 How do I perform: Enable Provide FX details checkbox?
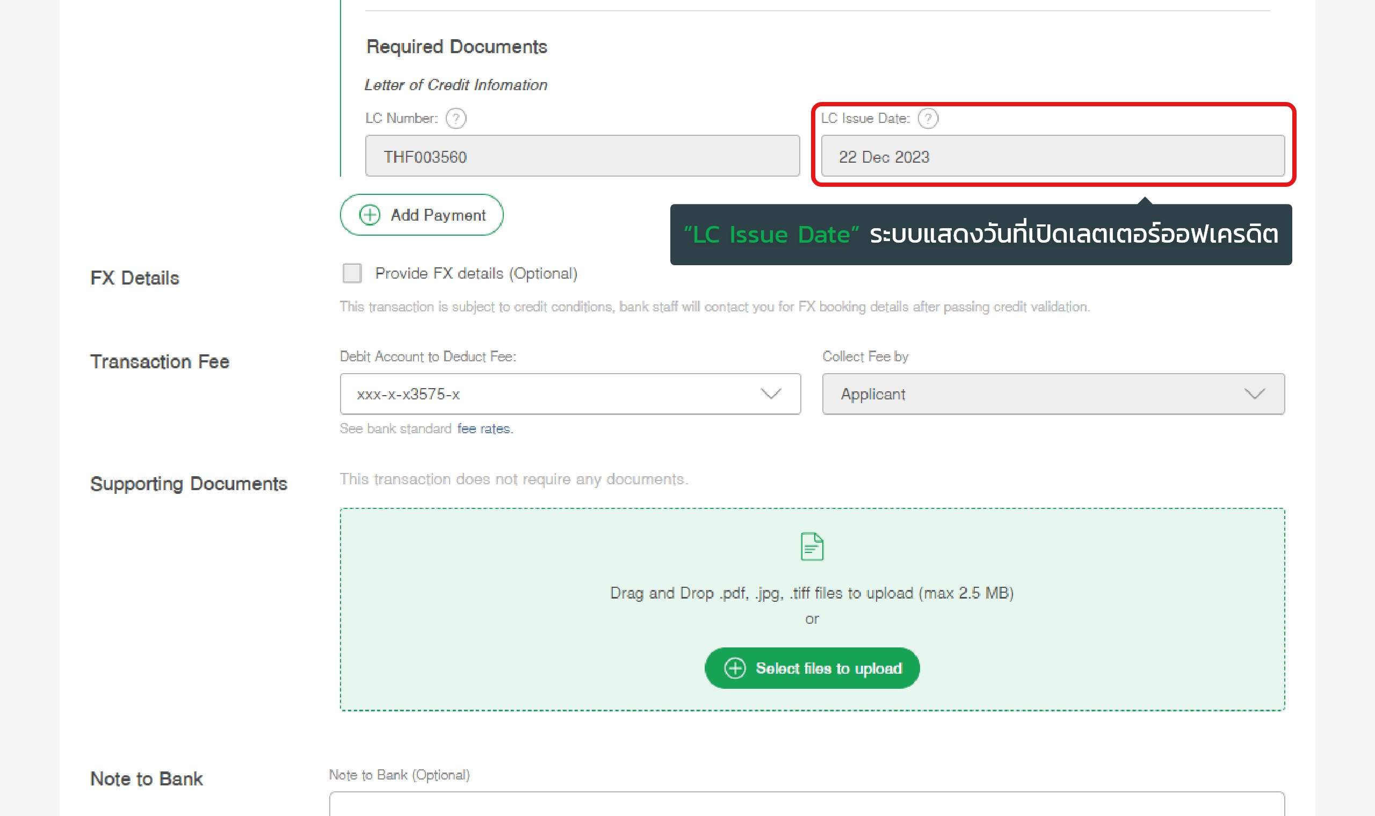tap(352, 273)
